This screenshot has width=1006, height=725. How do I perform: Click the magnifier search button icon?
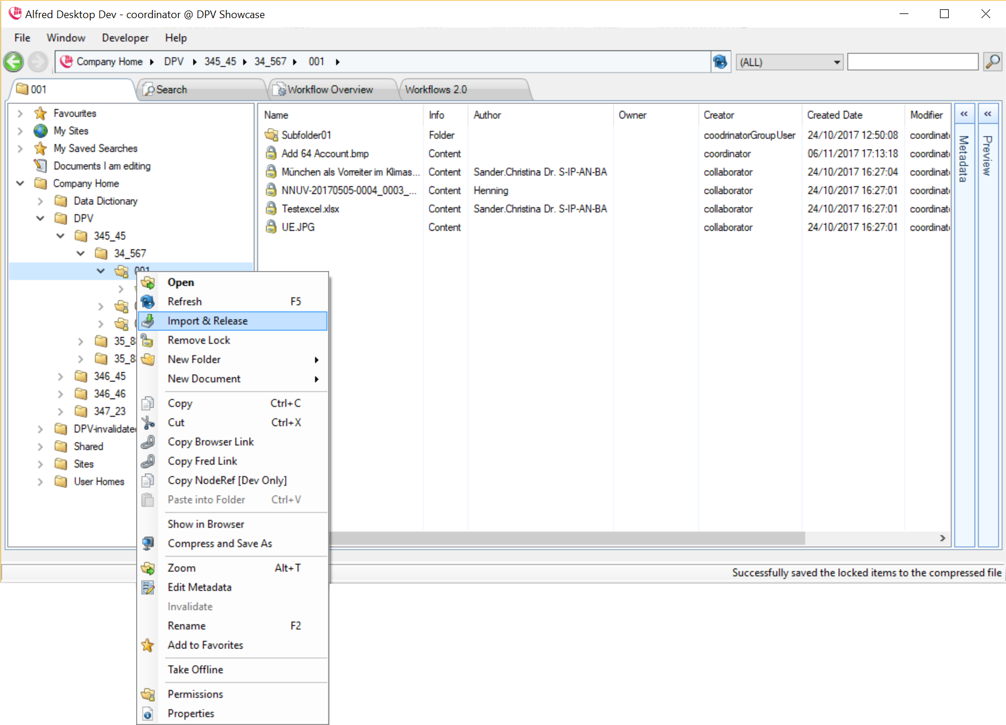(x=992, y=61)
